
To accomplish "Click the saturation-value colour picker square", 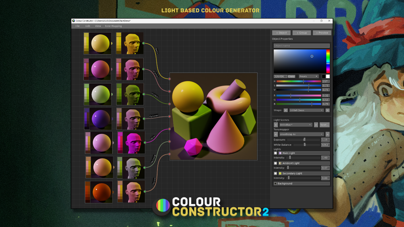I will [x=299, y=61].
